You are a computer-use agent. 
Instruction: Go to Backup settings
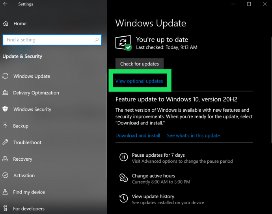pos(21,126)
